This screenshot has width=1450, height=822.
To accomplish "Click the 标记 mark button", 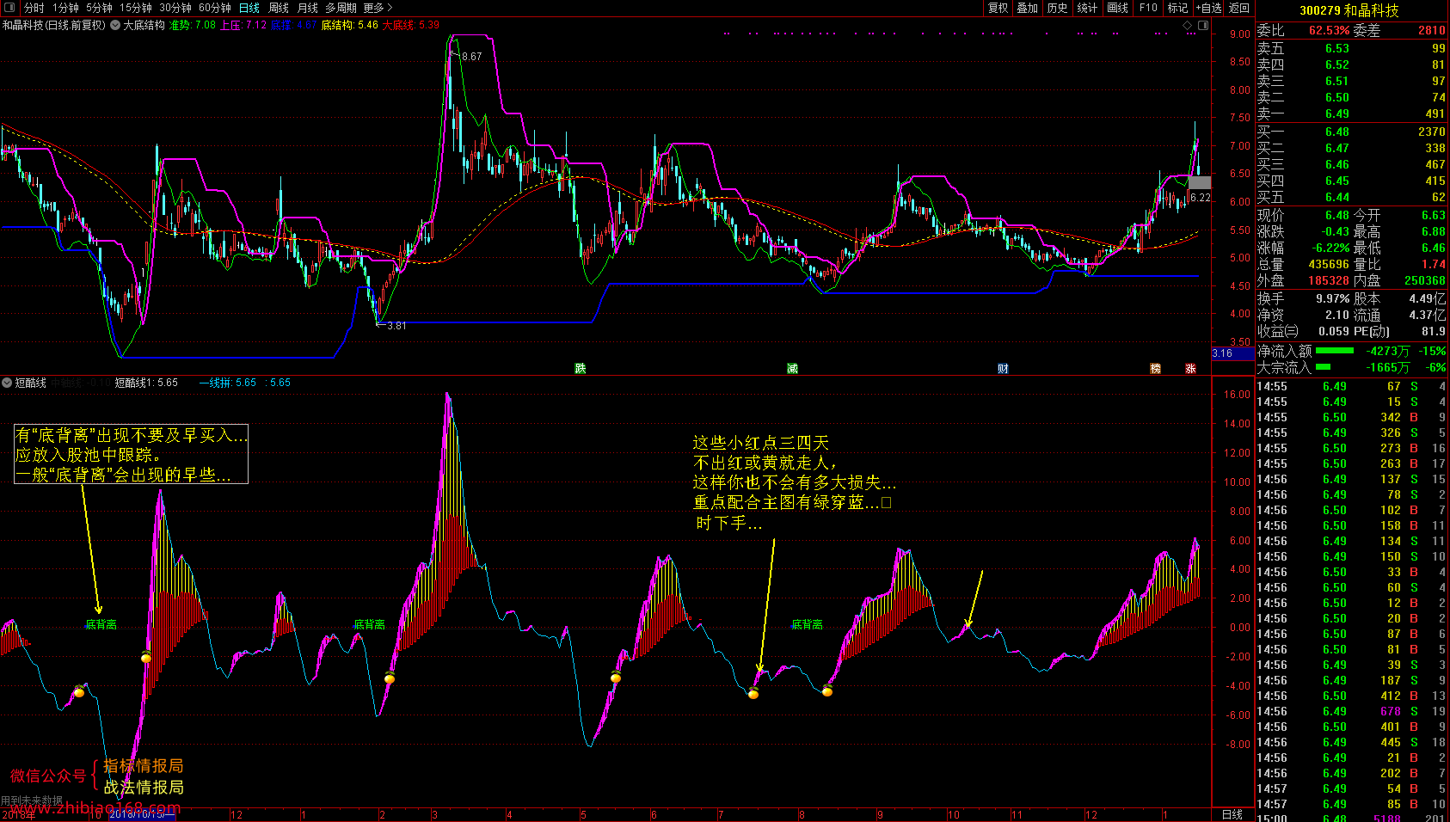I will 1177,8.
